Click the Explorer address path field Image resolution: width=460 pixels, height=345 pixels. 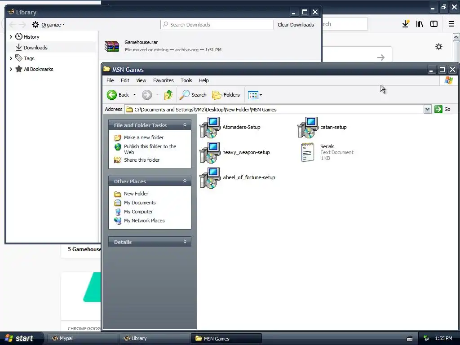coord(274,110)
